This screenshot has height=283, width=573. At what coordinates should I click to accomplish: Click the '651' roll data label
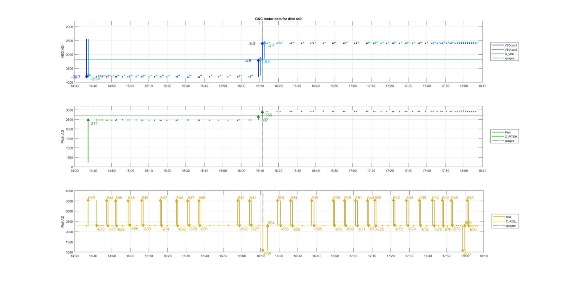359,198
